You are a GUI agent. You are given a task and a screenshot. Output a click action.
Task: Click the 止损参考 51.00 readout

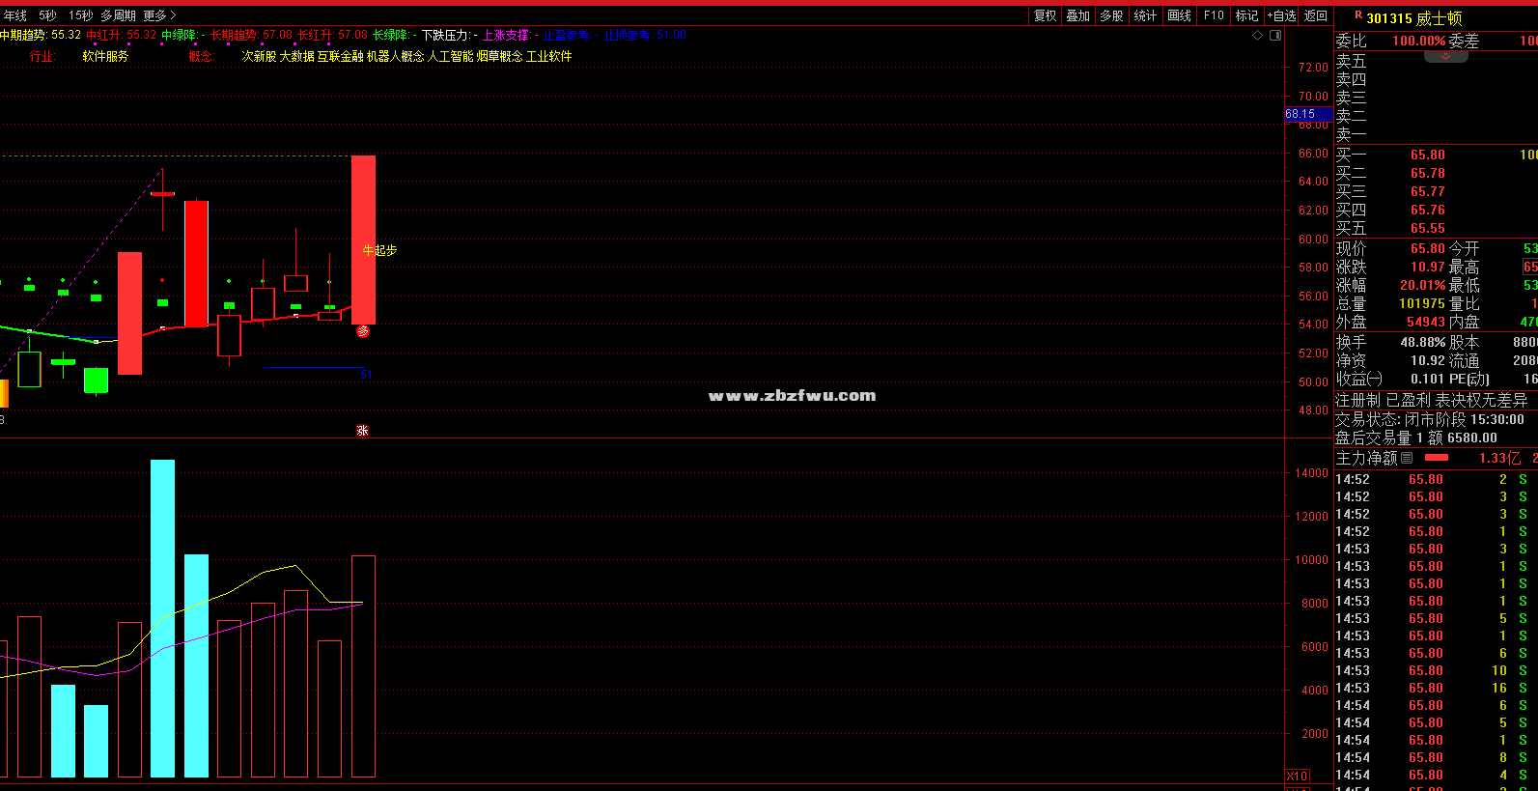[x=645, y=35]
